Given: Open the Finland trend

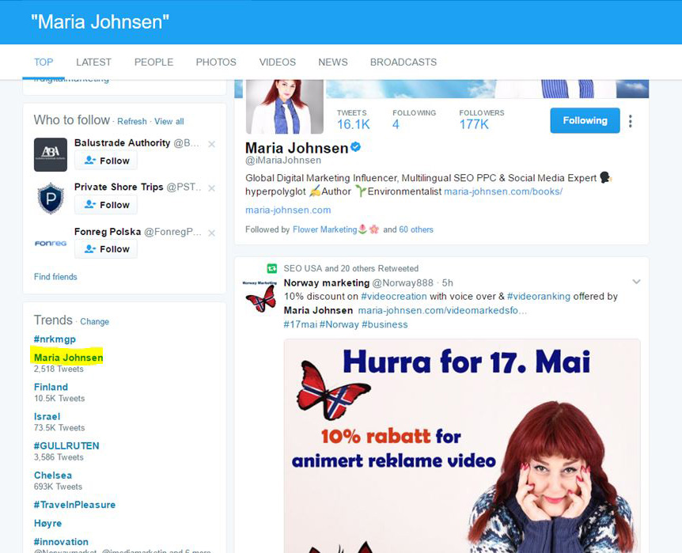Looking at the screenshot, I should 51,387.
